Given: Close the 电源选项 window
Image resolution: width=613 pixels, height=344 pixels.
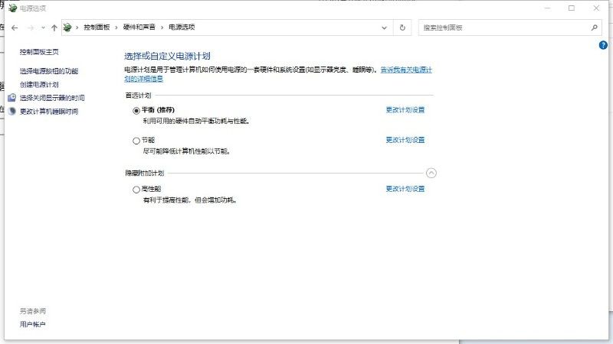Looking at the screenshot, I should [x=596, y=8].
